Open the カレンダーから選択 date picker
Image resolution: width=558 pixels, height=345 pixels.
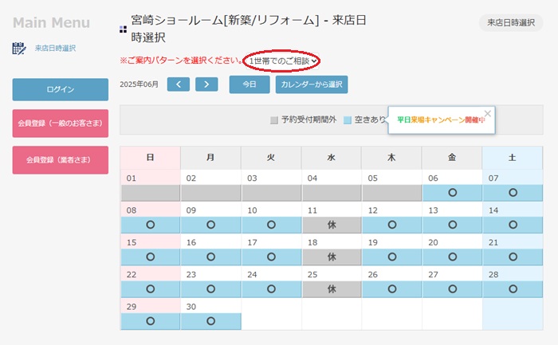point(312,84)
